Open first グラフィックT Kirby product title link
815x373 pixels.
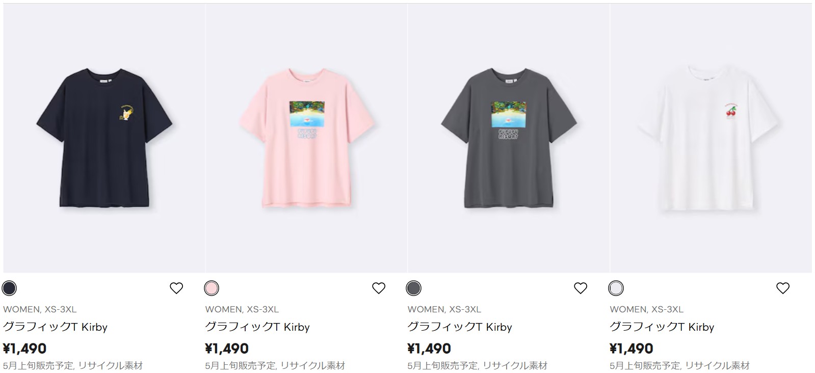(55, 327)
